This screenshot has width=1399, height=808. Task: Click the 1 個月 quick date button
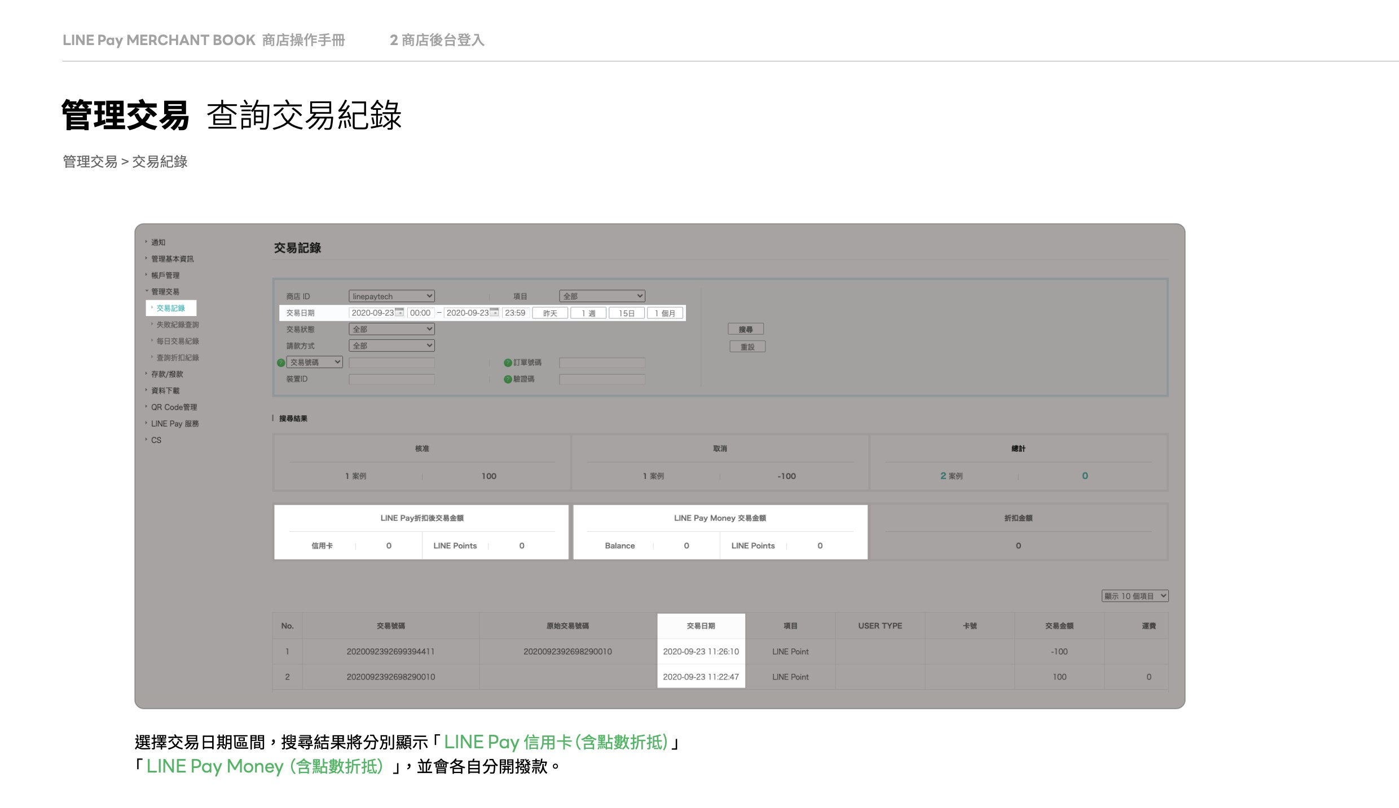click(665, 313)
